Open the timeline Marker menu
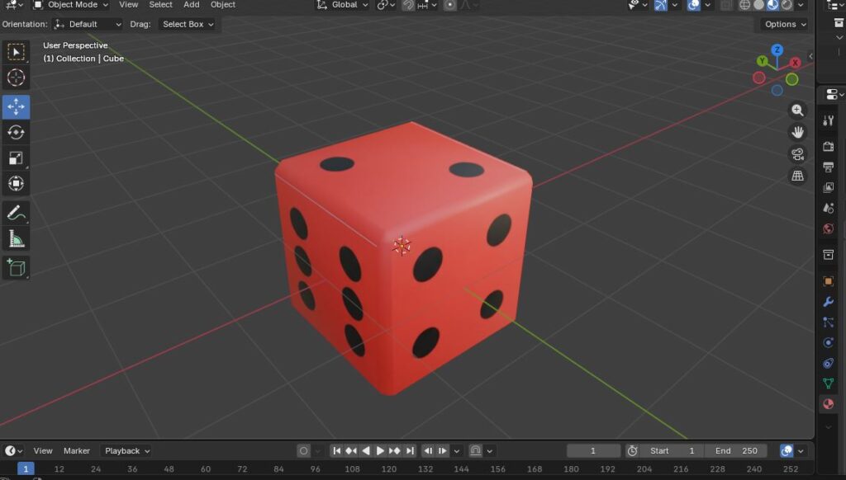 click(77, 451)
